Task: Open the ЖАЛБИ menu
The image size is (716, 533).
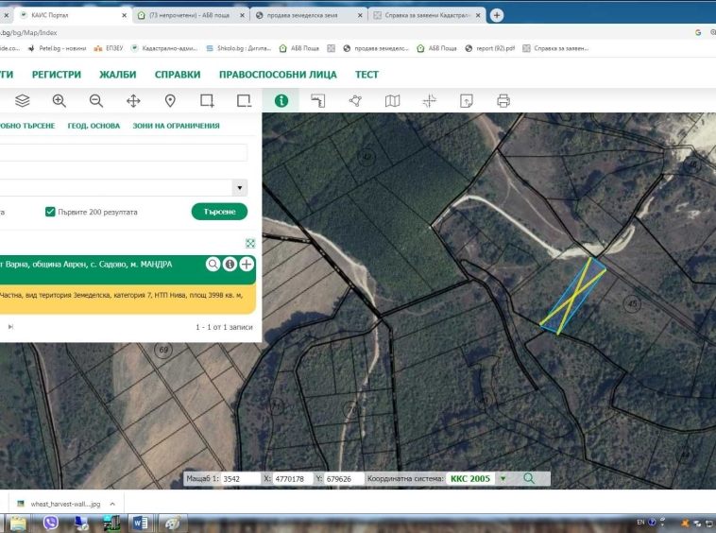Action: (118, 75)
